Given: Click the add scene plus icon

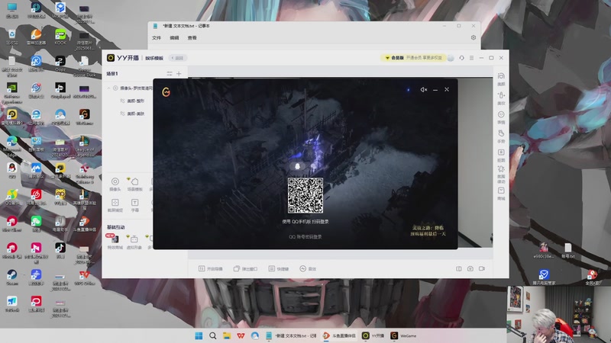Looking at the screenshot, I should coord(179,73).
